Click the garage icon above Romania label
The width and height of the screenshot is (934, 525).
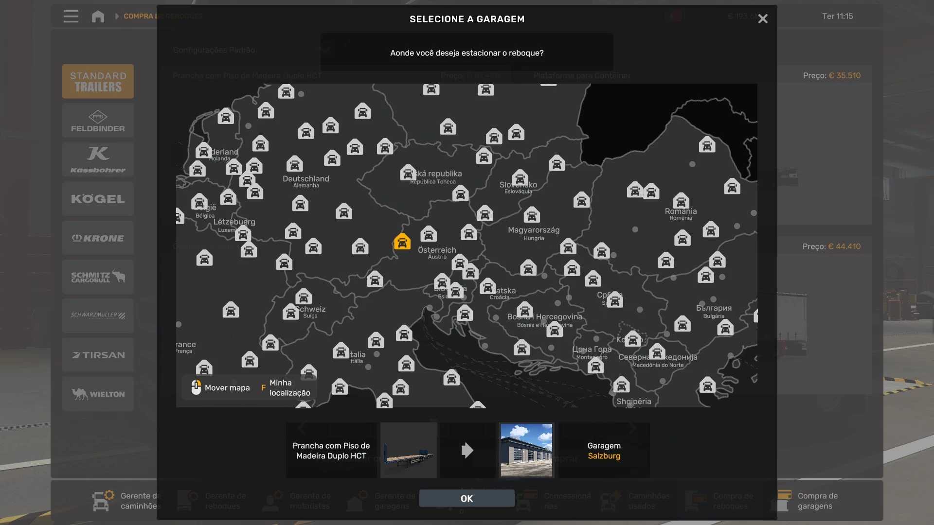[x=681, y=200]
